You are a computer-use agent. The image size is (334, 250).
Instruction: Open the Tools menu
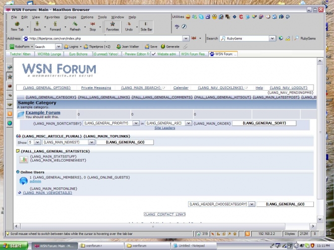coord(102,17)
